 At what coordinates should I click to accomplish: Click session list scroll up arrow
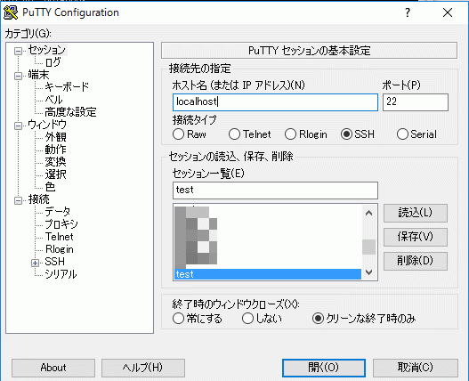pos(368,213)
